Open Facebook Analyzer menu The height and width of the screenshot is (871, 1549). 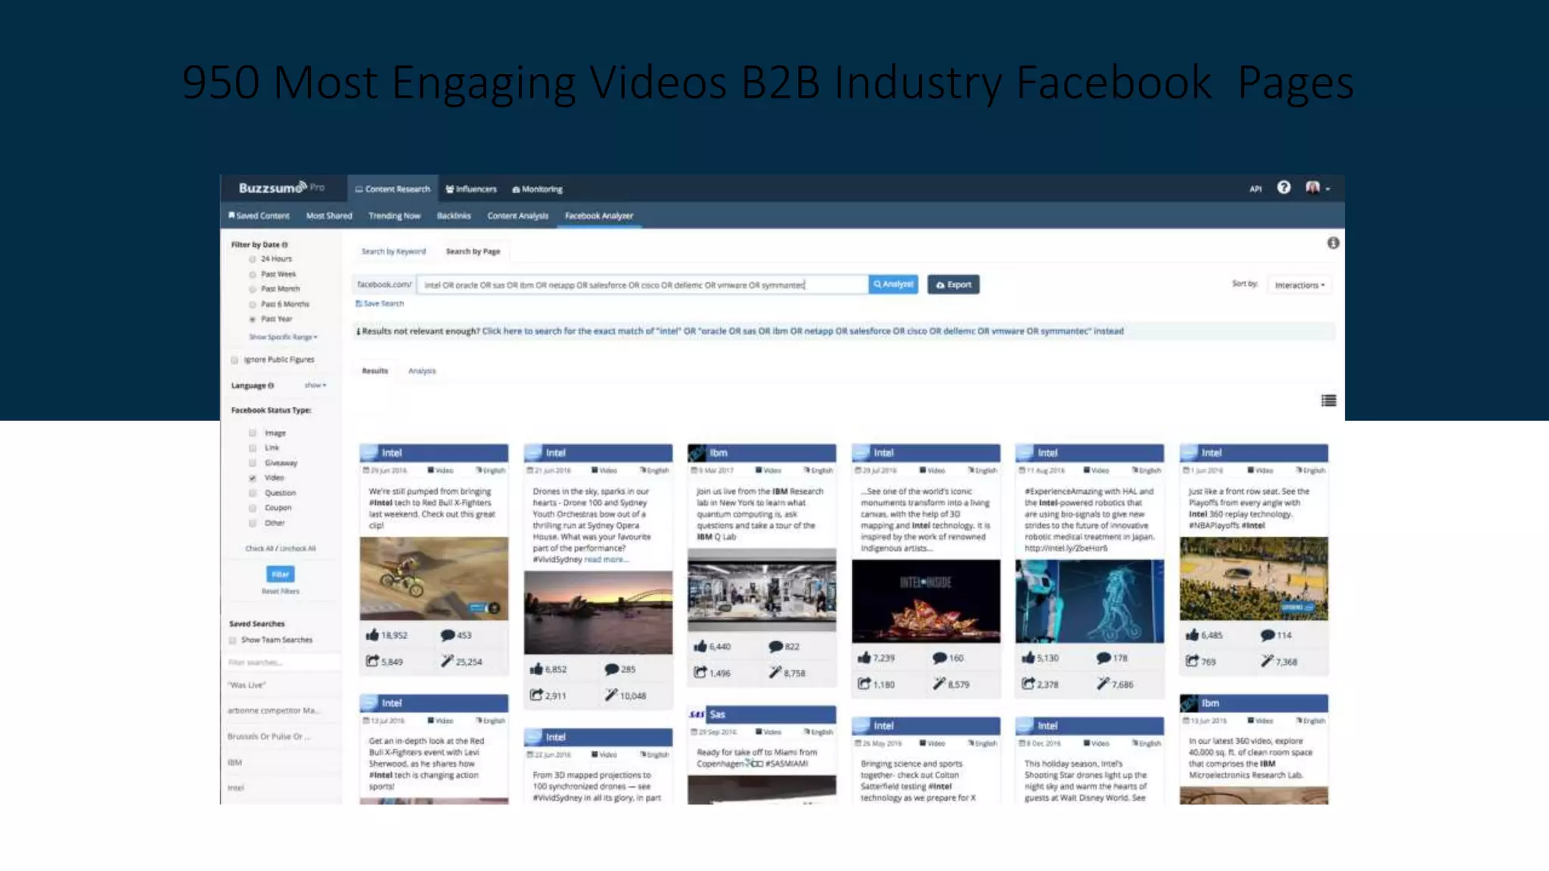[599, 215]
